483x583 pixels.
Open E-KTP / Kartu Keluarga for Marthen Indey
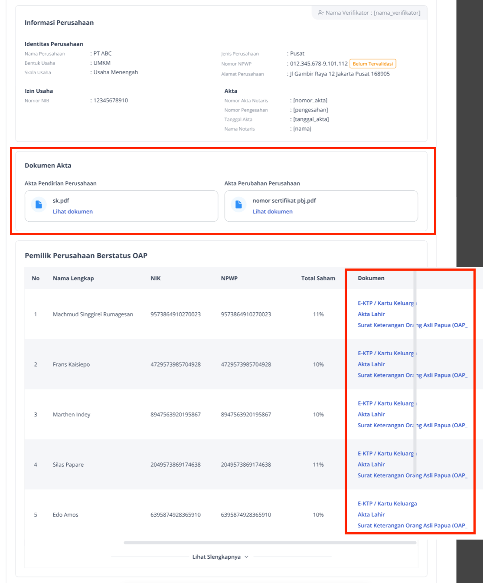pyautogui.click(x=387, y=403)
